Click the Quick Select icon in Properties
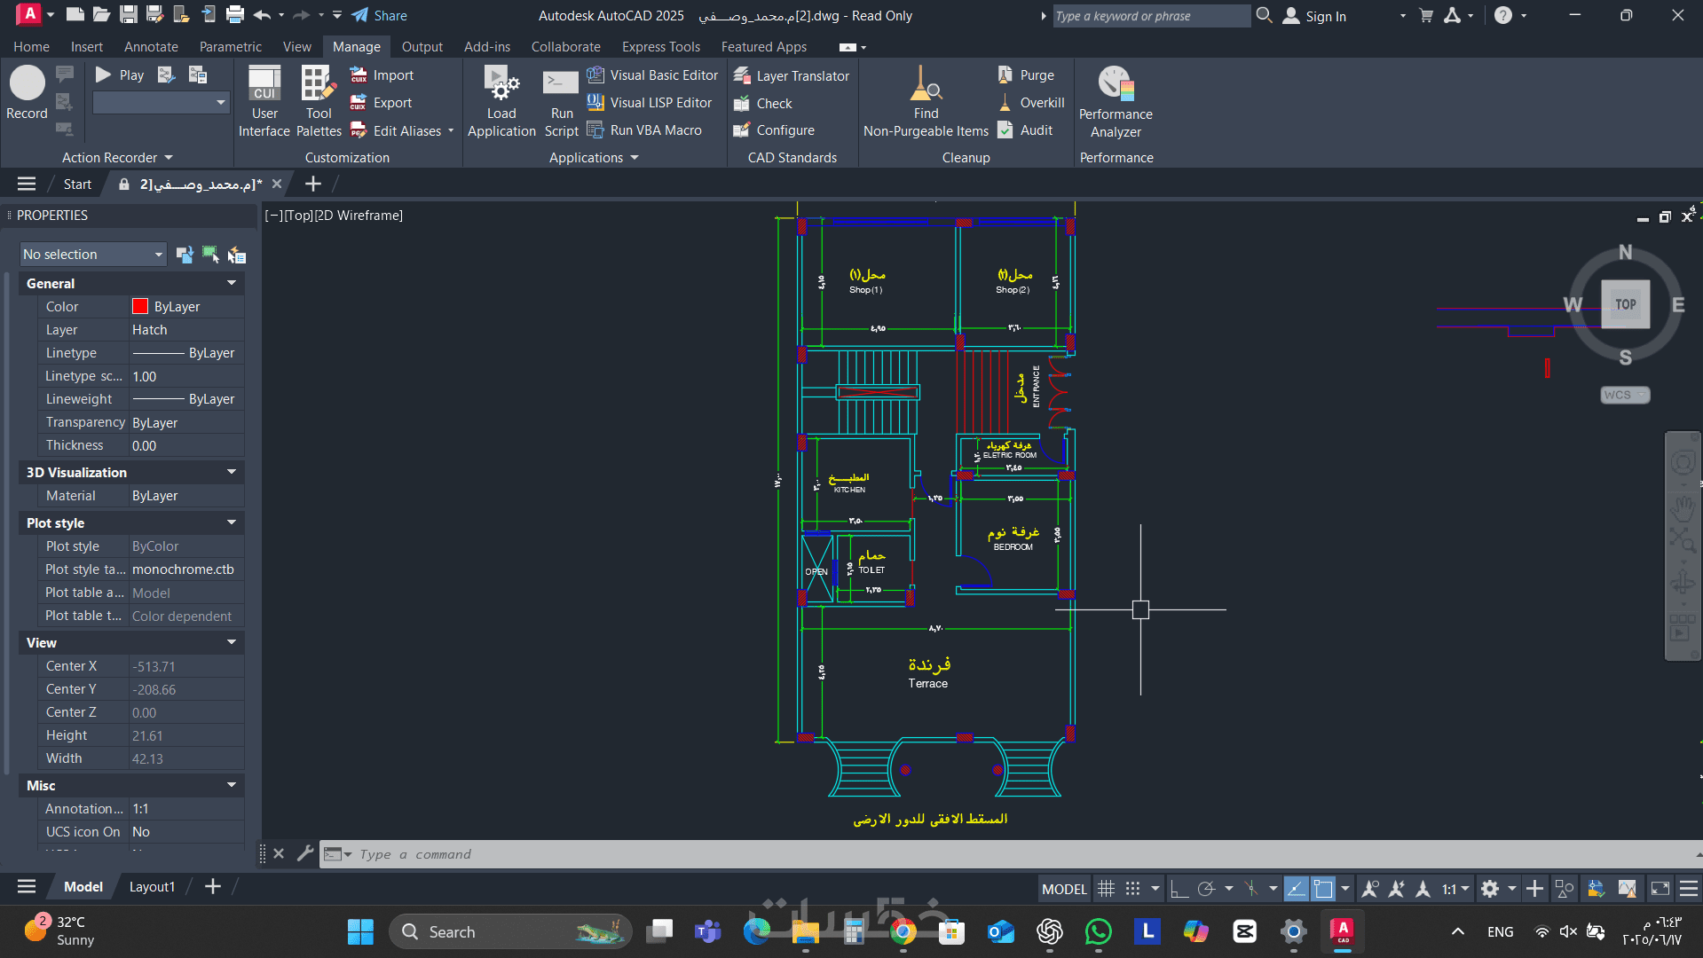 (x=236, y=255)
